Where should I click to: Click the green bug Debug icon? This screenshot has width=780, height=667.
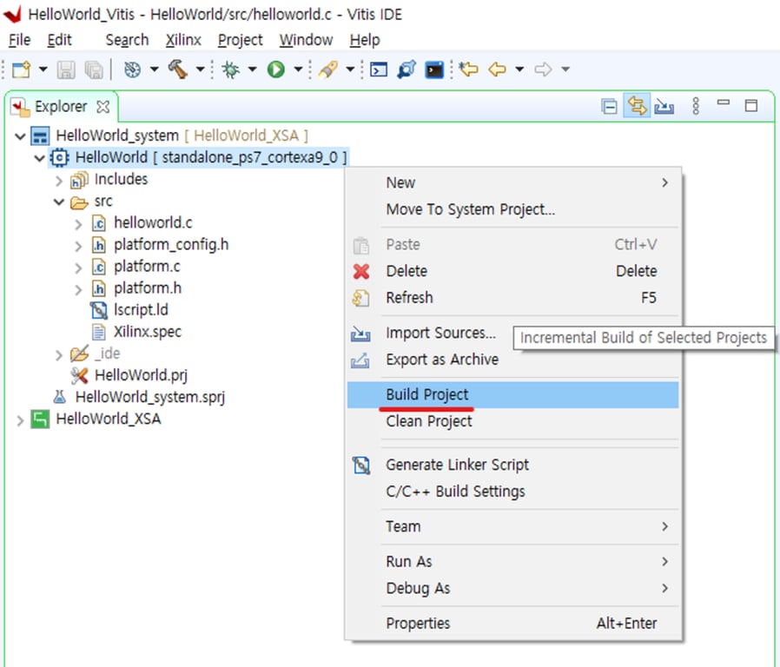(230, 69)
